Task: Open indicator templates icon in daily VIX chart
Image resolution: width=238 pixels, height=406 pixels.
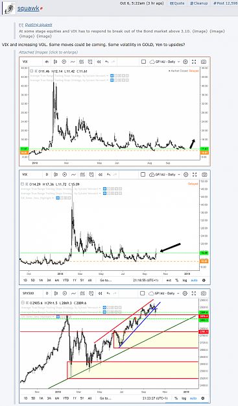Action: (x=82, y=175)
